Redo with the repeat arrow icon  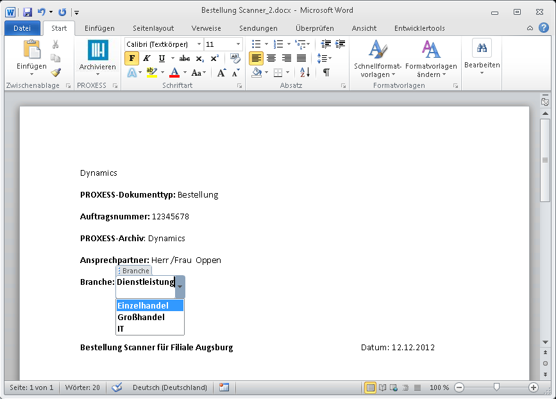62,12
